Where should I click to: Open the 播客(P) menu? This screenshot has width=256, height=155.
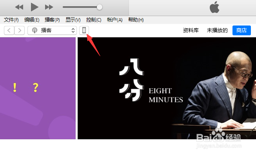pos(52,20)
